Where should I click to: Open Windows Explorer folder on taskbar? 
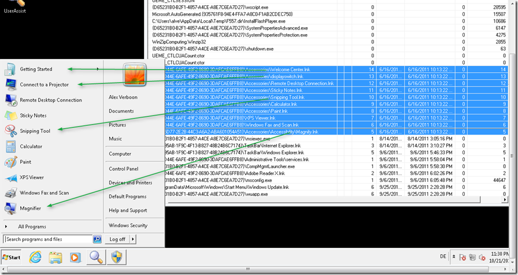(x=55, y=258)
